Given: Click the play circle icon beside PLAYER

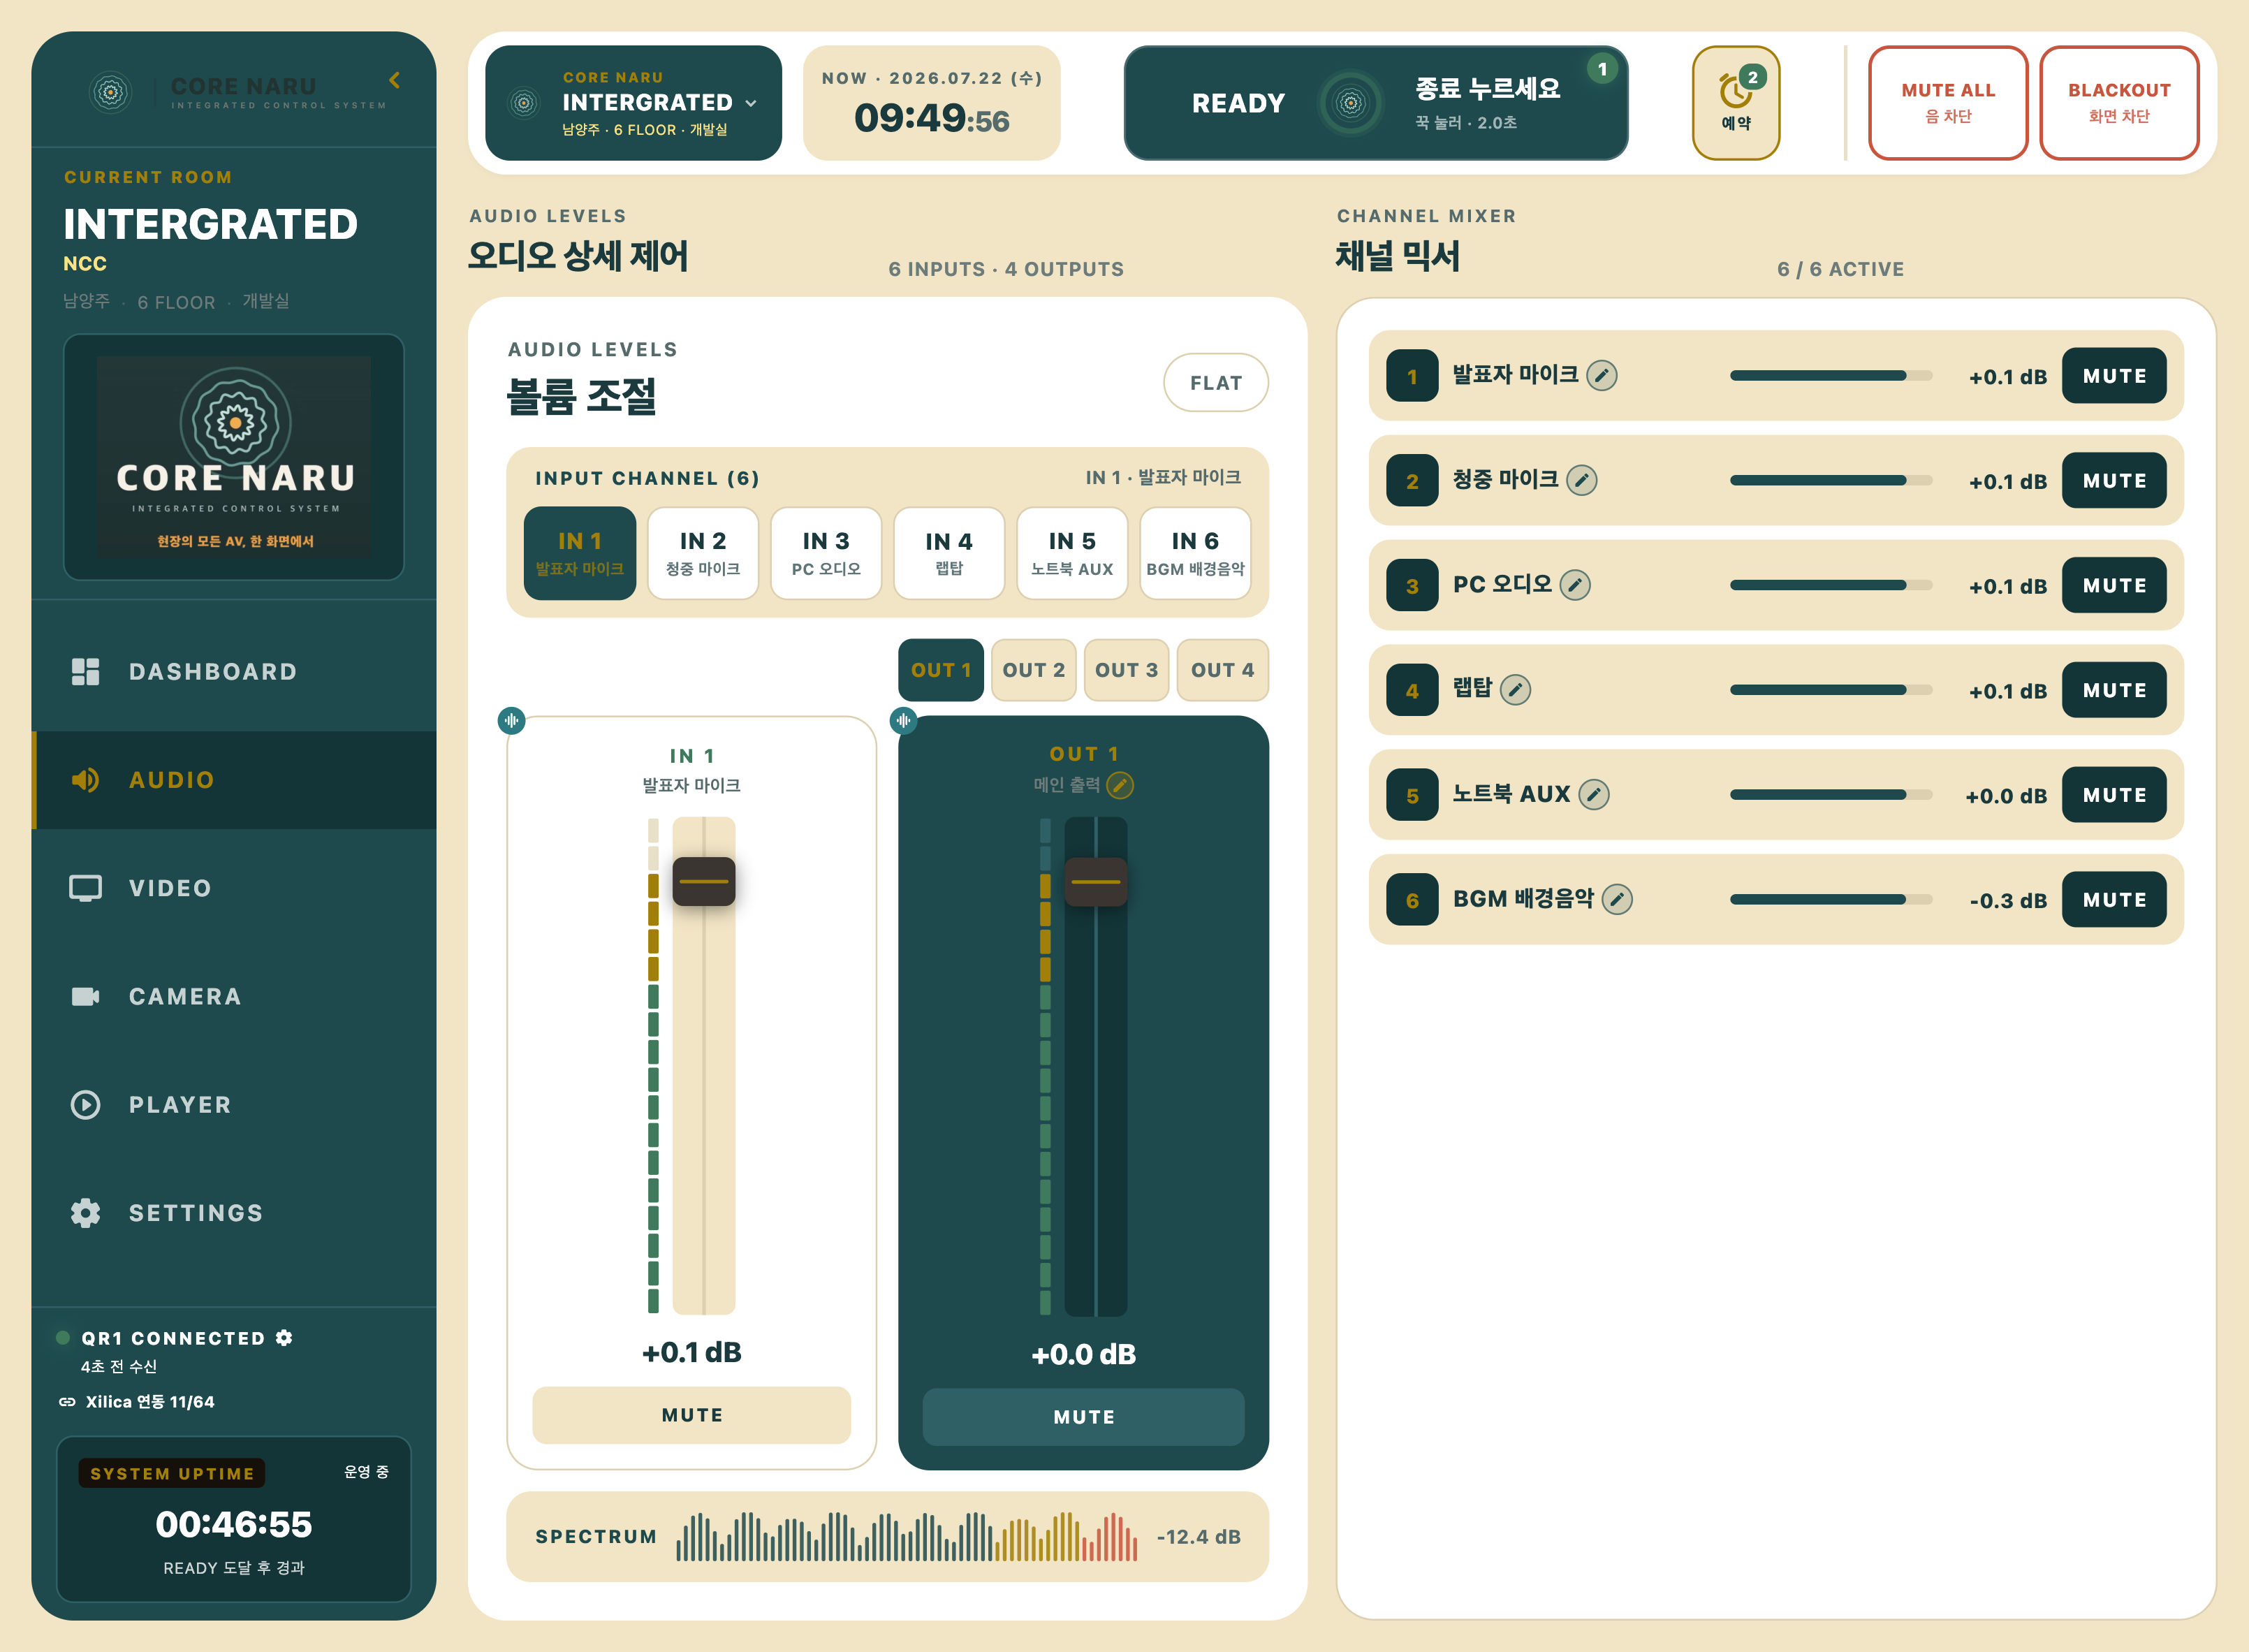Looking at the screenshot, I should click(86, 1105).
